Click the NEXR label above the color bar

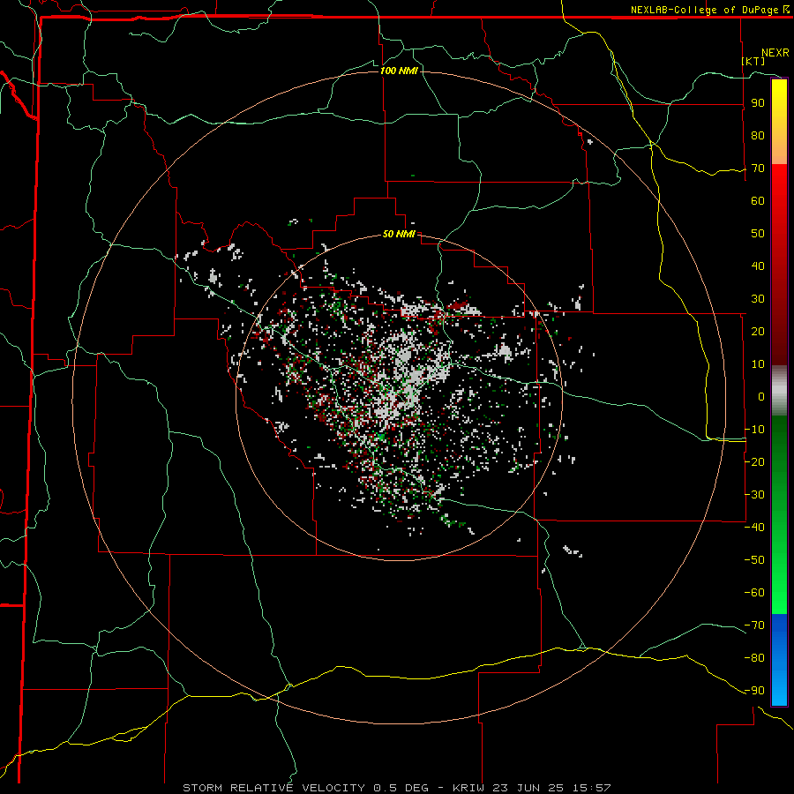[x=775, y=53]
